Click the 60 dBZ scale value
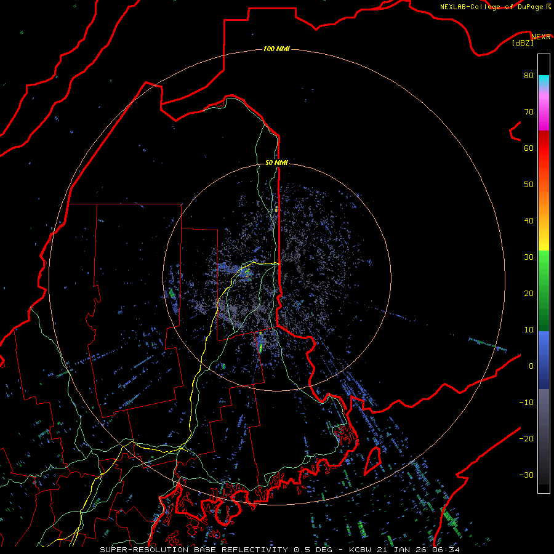Viewport: 554px width, 554px height. click(529, 148)
